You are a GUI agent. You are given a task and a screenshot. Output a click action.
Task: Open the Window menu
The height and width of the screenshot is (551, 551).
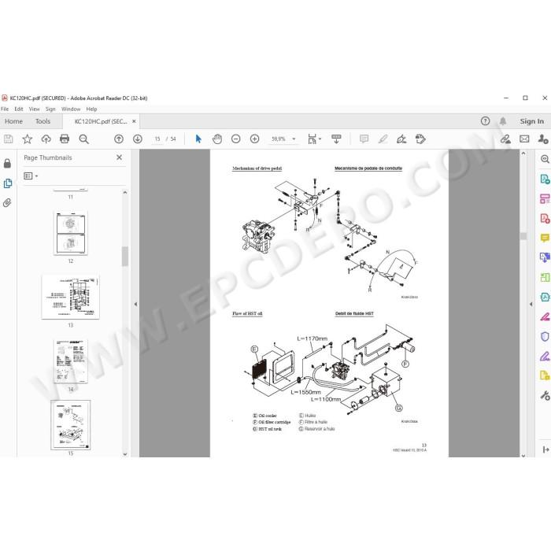click(x=71, y=109)
